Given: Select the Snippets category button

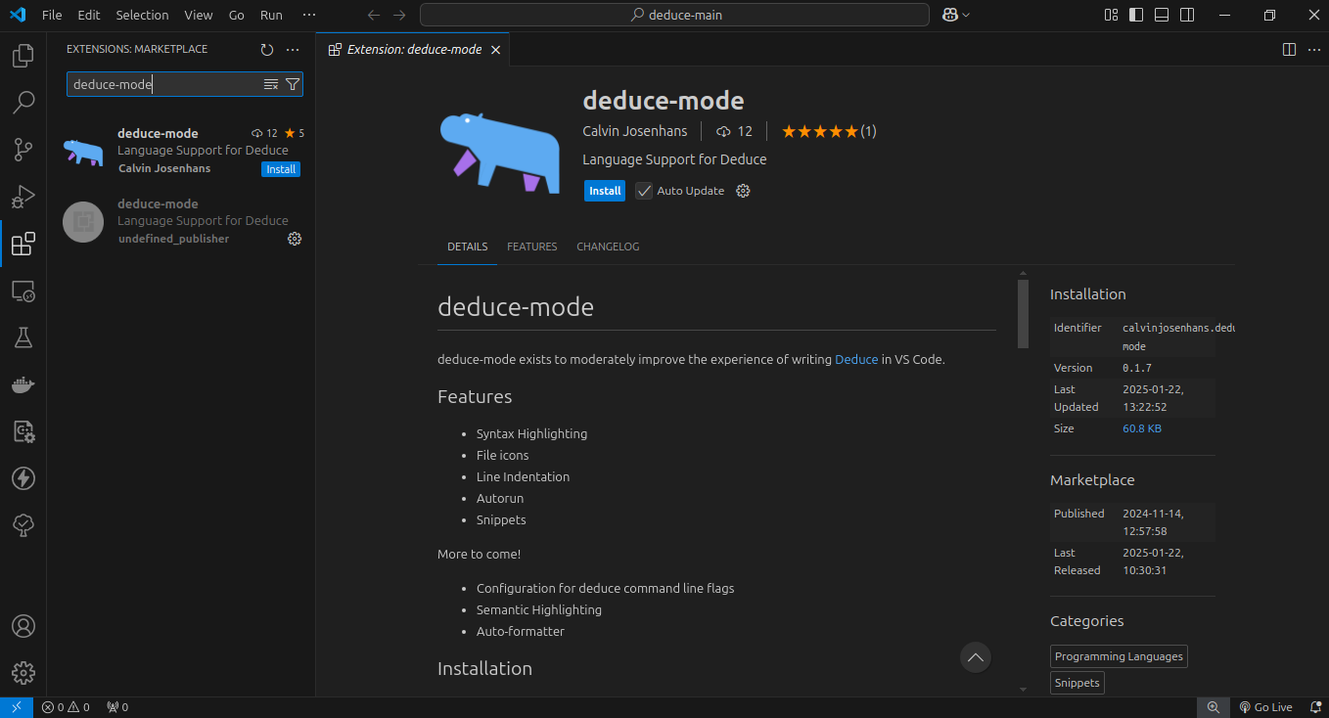Looking at the screenshot, I should [x=1077, y=683].
